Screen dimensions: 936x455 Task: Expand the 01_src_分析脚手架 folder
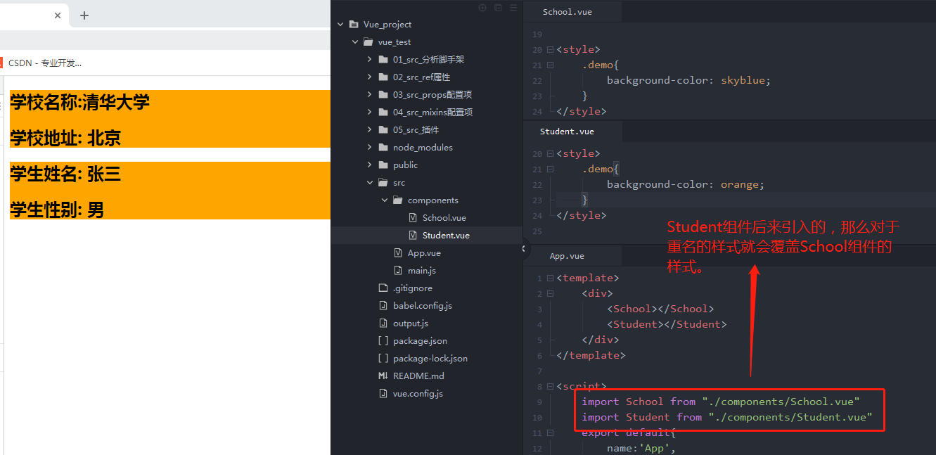pos(370,60)
